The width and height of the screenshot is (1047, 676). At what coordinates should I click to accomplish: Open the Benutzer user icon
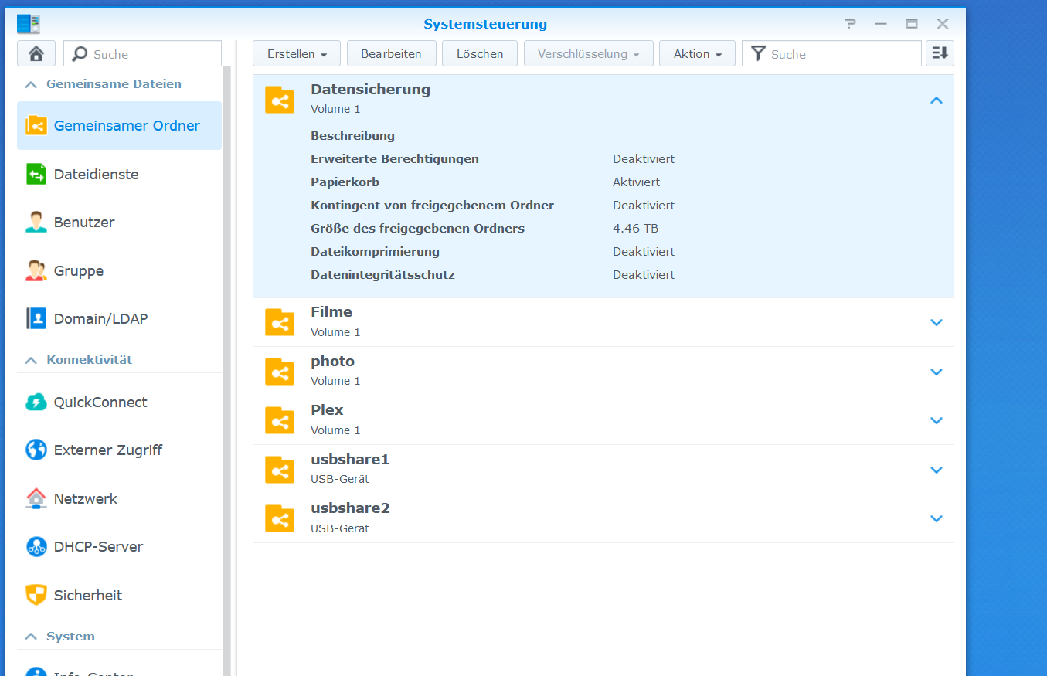tap(36, 222)
